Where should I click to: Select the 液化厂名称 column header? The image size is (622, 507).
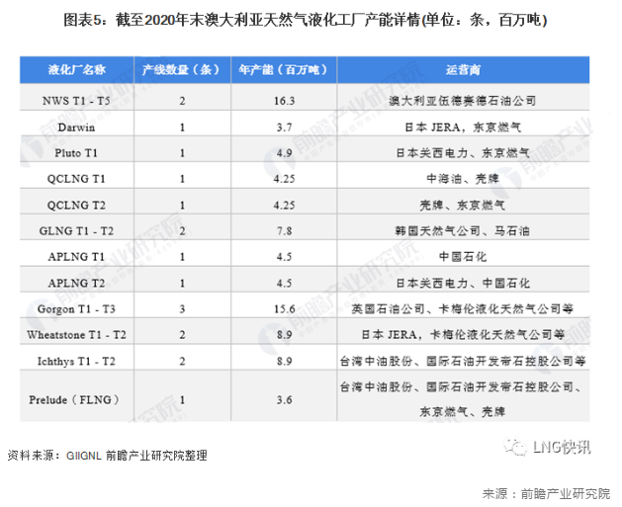coord(77,70)
